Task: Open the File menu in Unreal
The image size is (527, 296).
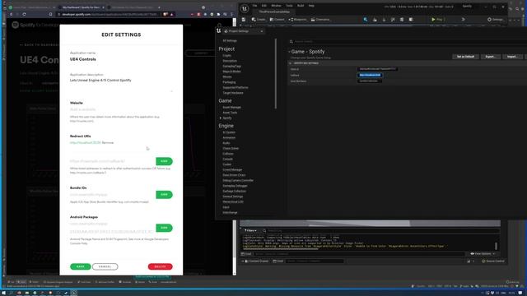Action: 254,6
